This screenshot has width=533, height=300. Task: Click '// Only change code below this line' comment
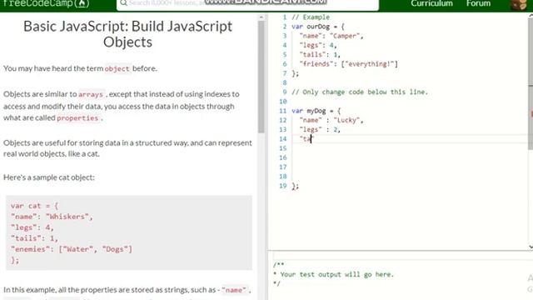(x=360, y=92)
